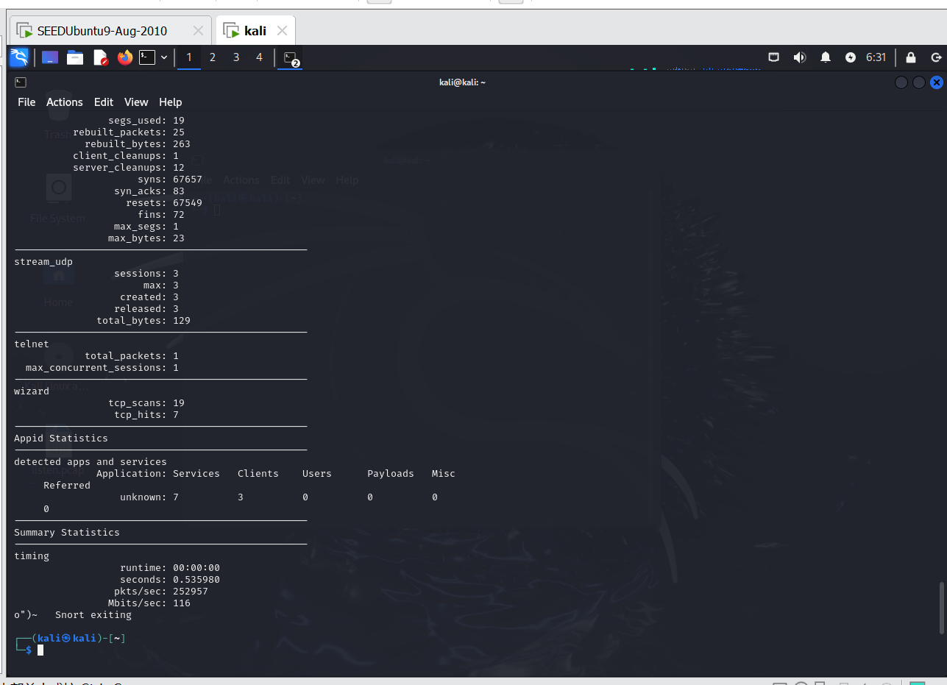This screenshot has height=685, width=947.
Task: Click the 'resets: 67549' output line
Action: coord(164,203)
